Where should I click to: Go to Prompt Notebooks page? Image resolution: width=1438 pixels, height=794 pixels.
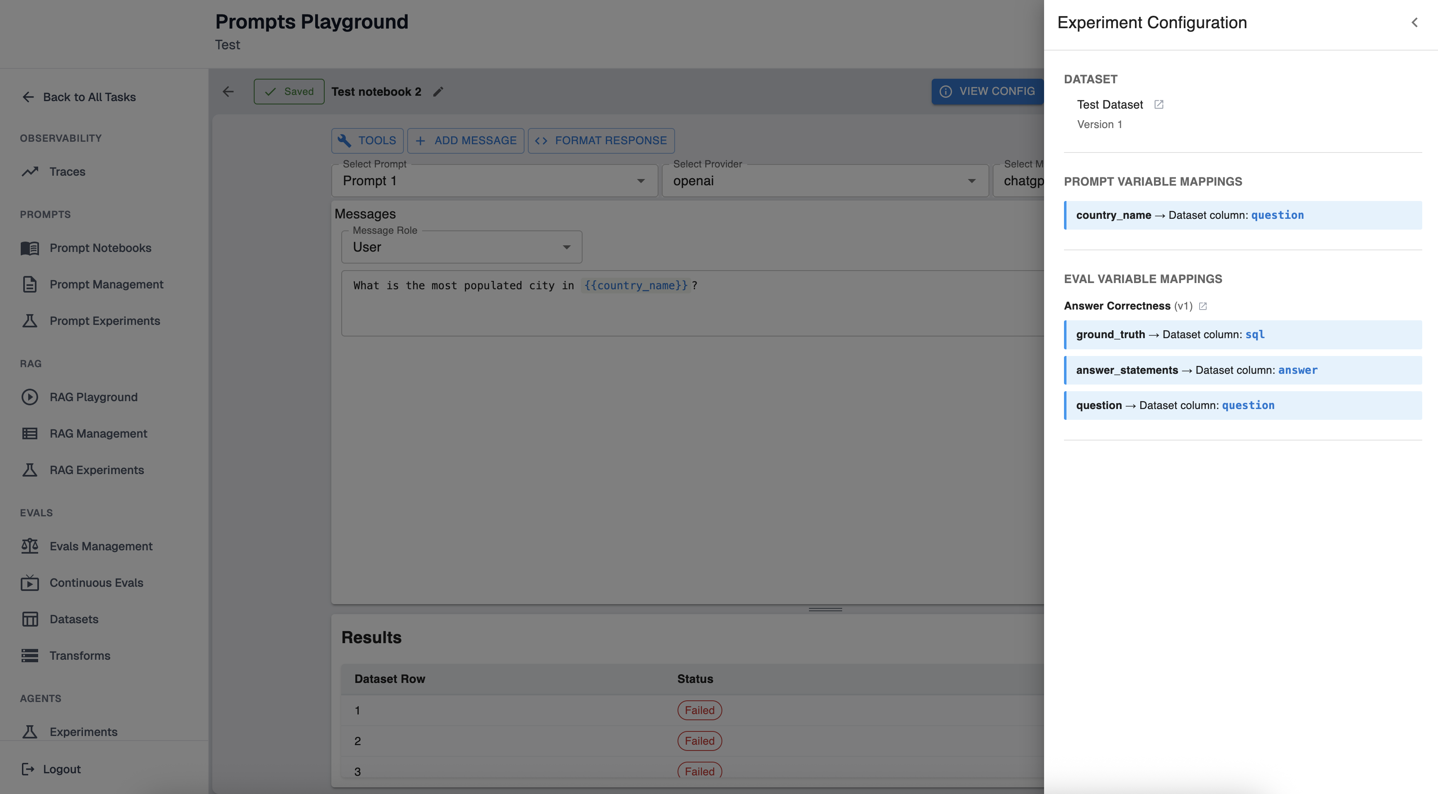(100, 248)
